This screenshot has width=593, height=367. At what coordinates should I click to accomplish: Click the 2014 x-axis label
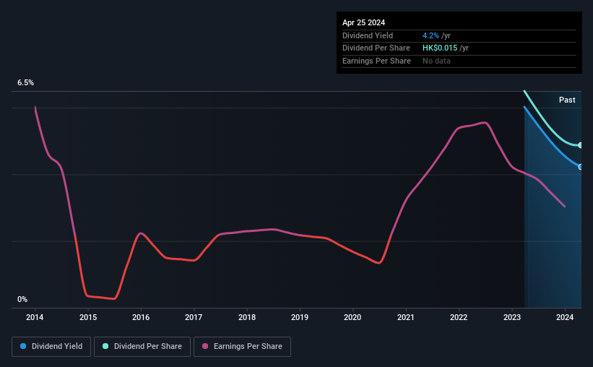tap(35, 317)
